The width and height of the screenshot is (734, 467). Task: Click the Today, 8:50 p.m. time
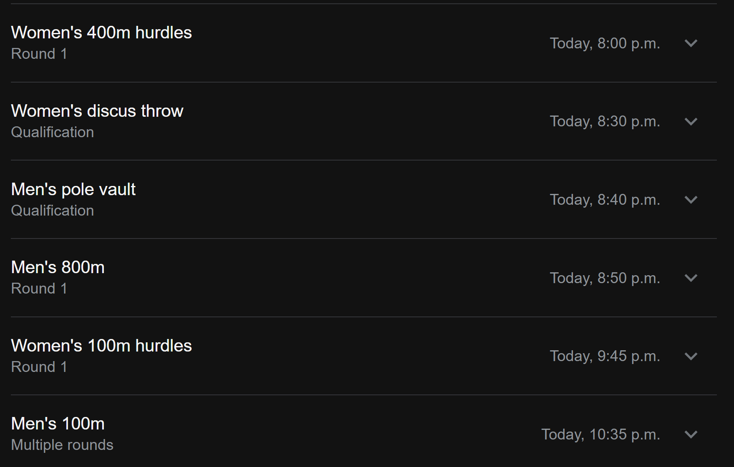[x=605, y=278]
